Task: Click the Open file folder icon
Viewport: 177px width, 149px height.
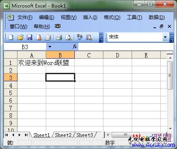Action: [x=20, y=37]
